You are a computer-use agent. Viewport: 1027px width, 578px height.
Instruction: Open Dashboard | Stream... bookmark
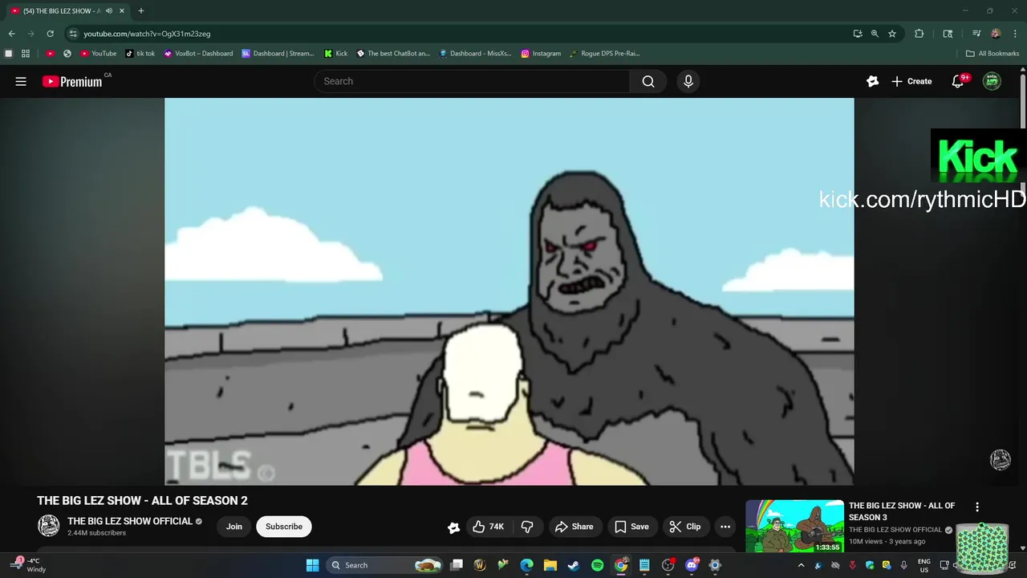(278, 54)
